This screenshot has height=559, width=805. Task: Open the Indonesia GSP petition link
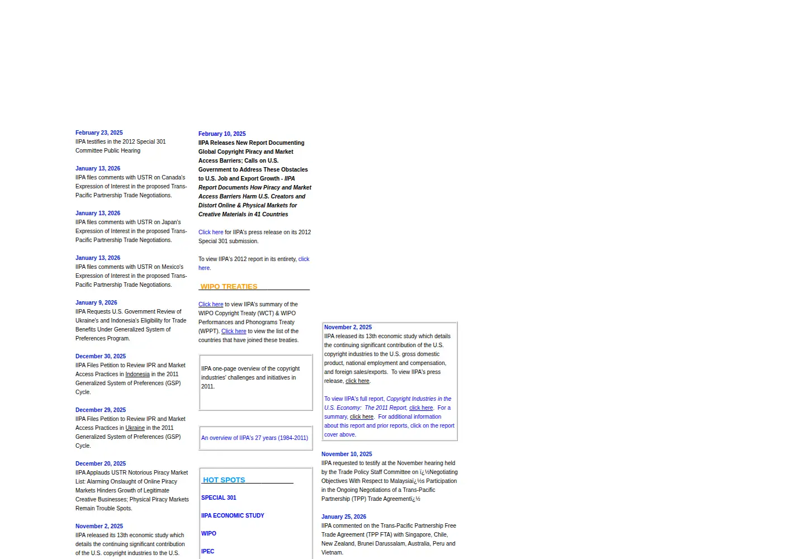point(138,374)
